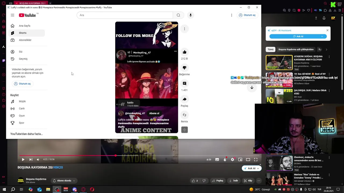Open Ana Sayfa in sidebar

point(27,26)
